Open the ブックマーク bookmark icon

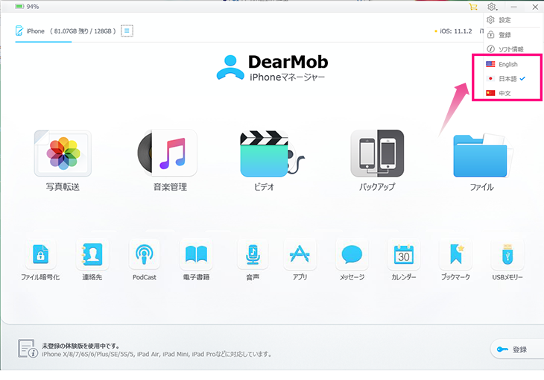(455, 254)
